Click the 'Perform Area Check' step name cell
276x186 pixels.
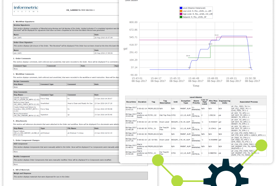pos(26,103)
